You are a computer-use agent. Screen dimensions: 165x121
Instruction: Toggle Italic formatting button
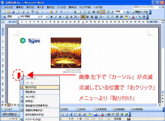point(56,17)
